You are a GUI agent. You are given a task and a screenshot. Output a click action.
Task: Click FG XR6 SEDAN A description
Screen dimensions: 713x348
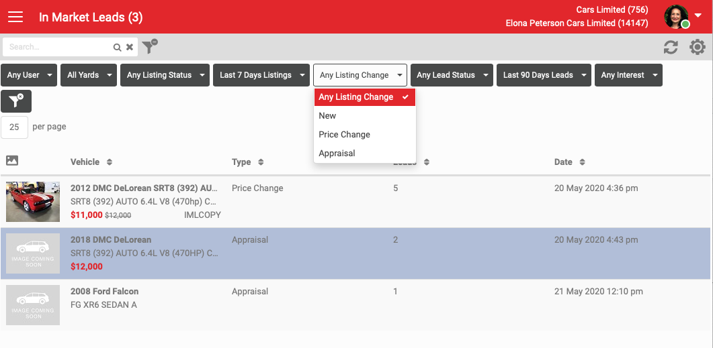(103, 305)
